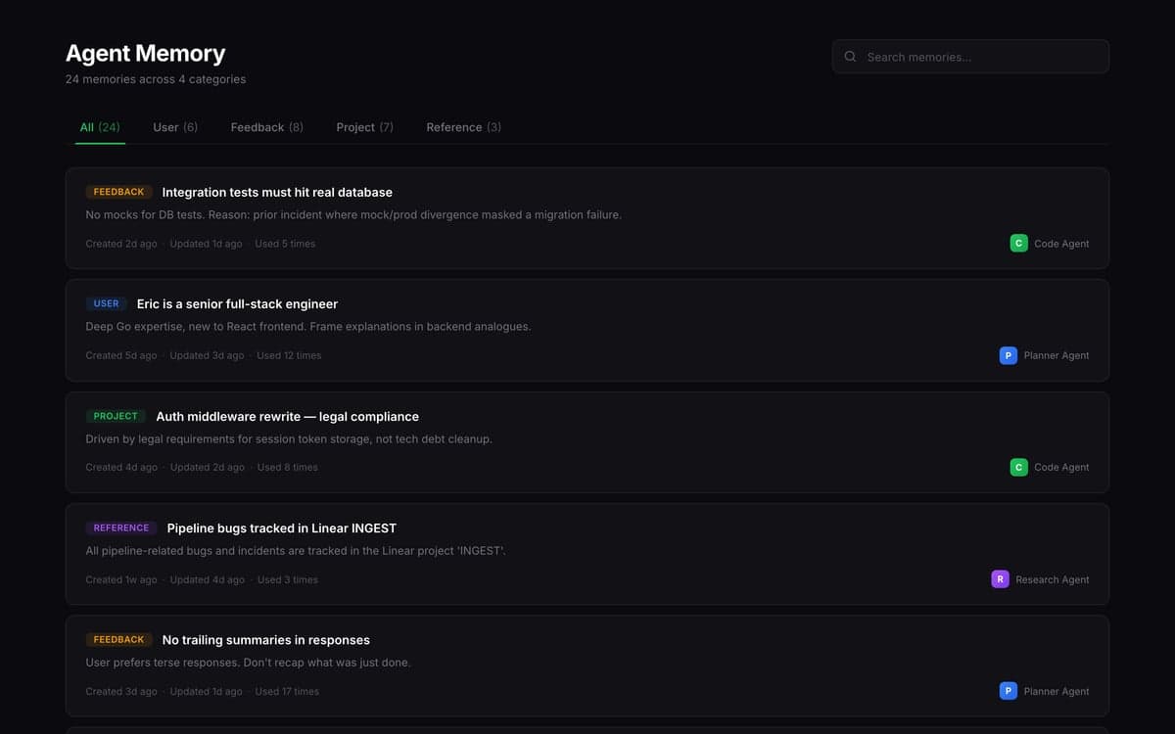Click the Research Agent avatar on the pipeline bugs card
The height and width of the screenshot is (734, 1175).
[x=1000, y=578]
